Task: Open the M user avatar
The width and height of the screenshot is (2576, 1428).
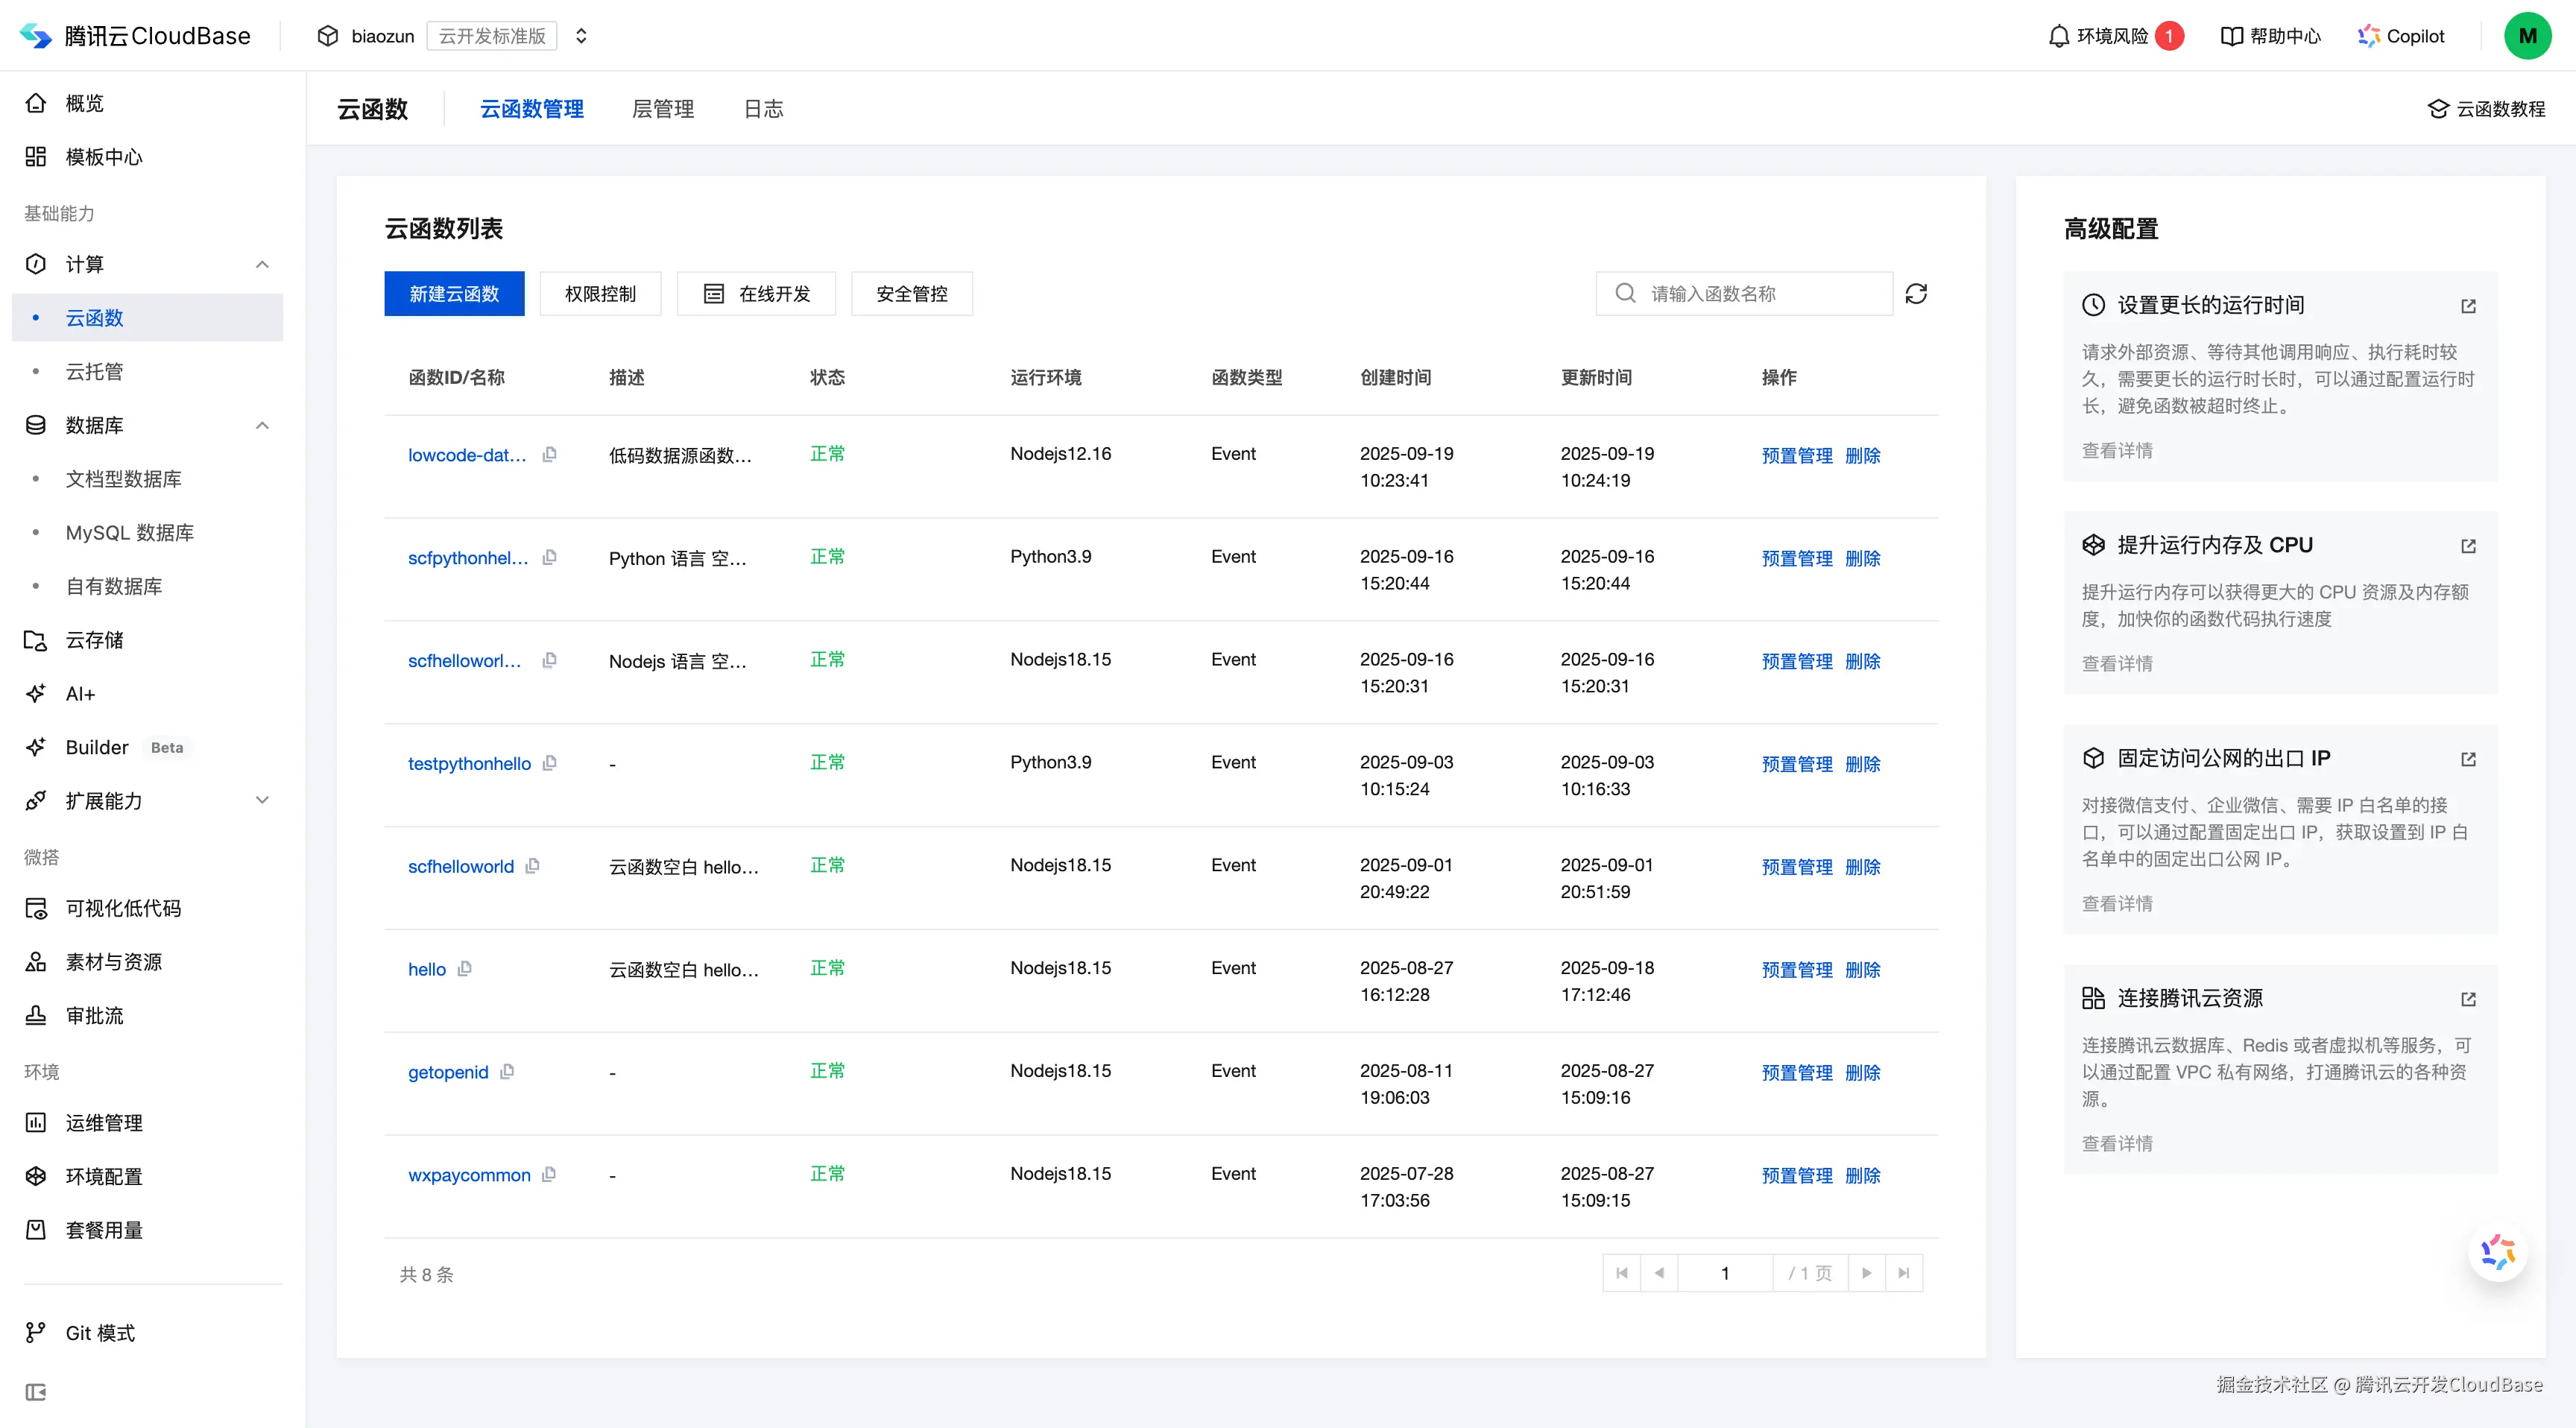Action: [x=2528, y=35]
